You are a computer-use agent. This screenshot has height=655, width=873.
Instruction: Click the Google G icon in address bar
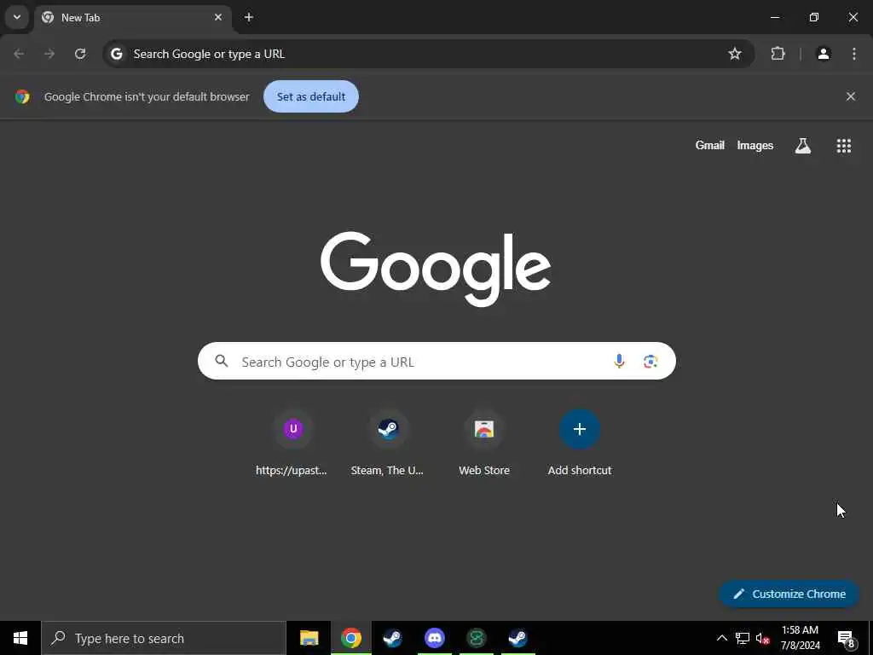pyautogui.click(x=116, y=54)
